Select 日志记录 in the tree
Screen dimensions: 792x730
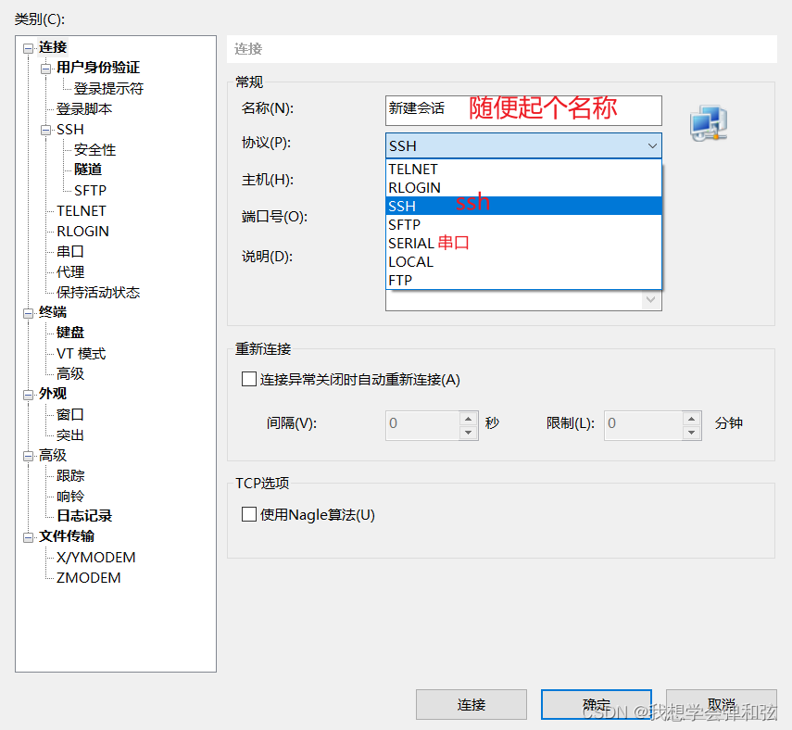tap(84, 515)
